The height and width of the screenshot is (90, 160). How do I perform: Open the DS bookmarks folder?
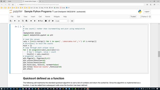[x=26, y=8]
